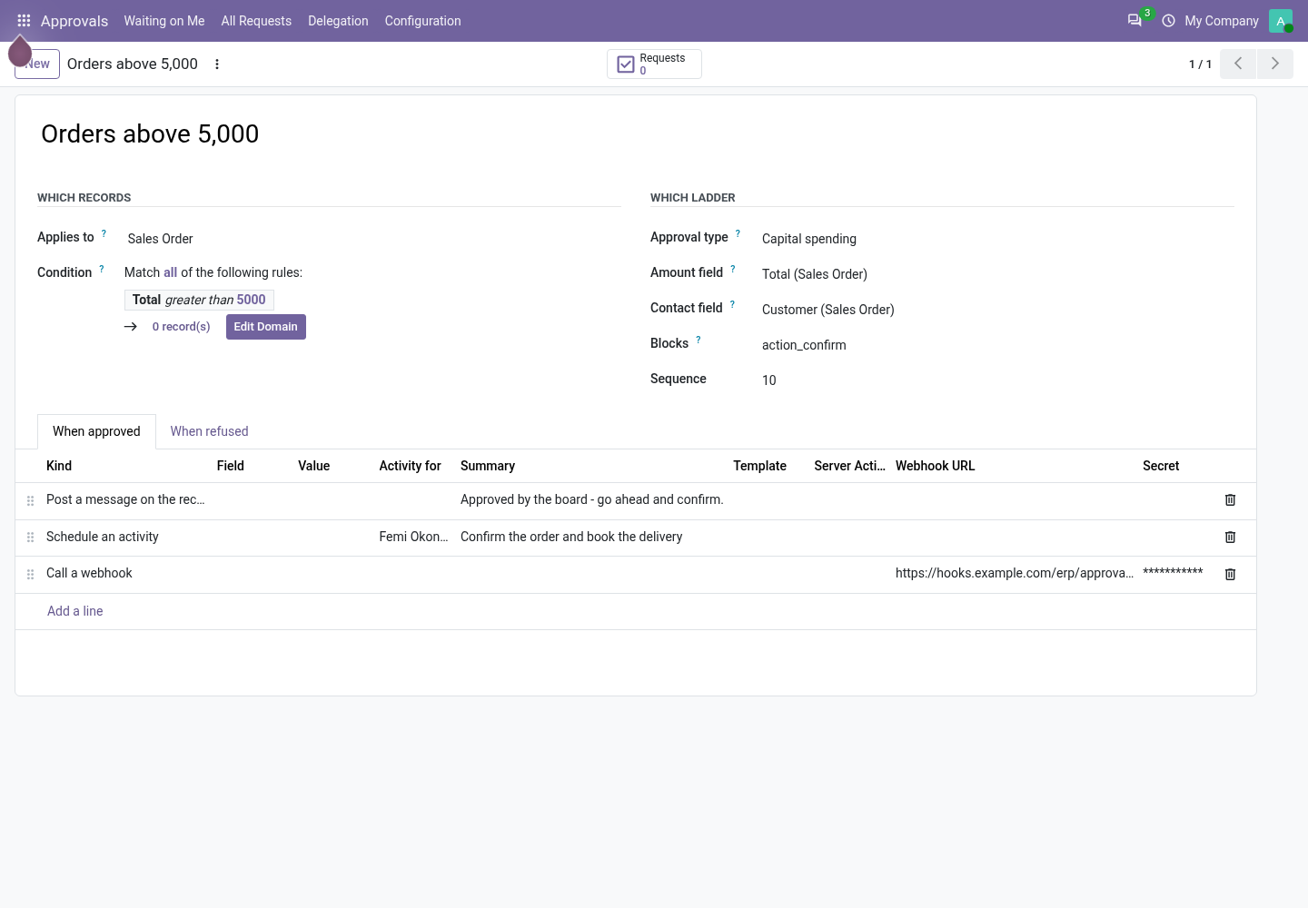Open the record actions kebab menu
The image size is (1308, 908).
217,64
